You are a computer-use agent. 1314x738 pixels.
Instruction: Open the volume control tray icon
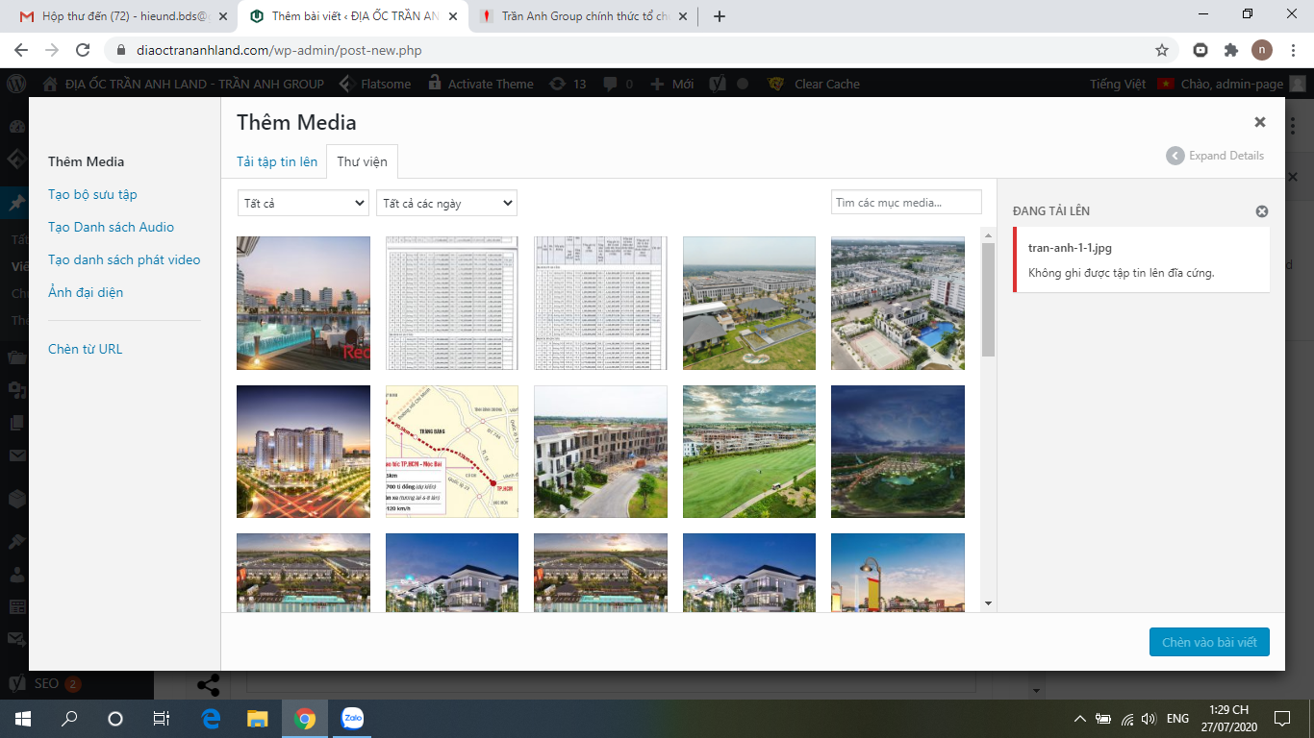pos(1148,719)
